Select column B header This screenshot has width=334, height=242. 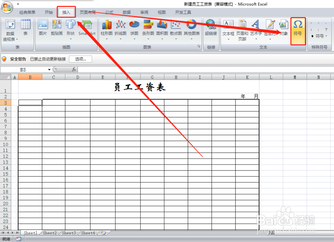click(30, 77)
